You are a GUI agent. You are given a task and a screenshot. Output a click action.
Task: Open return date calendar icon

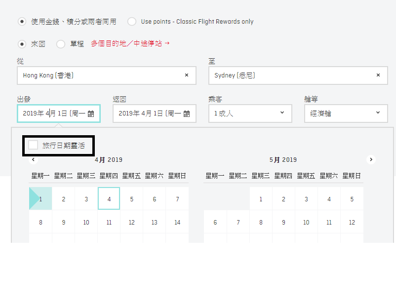pyautogui.click(x=187, y=114)
